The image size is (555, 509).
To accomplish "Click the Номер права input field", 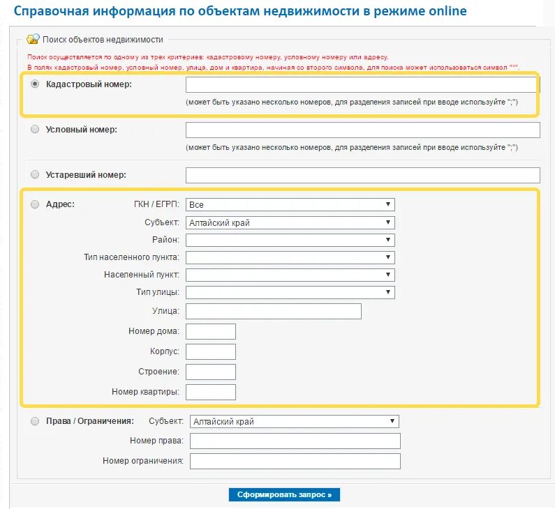I will pyautogui.click(x=295, y=441).
